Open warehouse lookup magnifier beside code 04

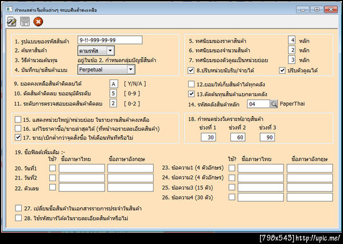pyautogui.click(x=274, y=104)
